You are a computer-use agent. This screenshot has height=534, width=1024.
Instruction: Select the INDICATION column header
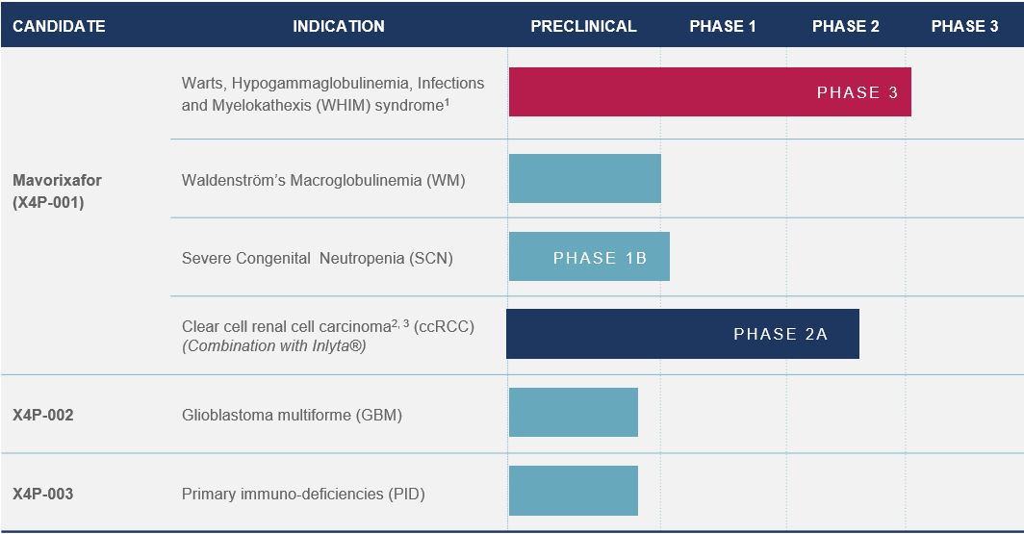(338, 26)
